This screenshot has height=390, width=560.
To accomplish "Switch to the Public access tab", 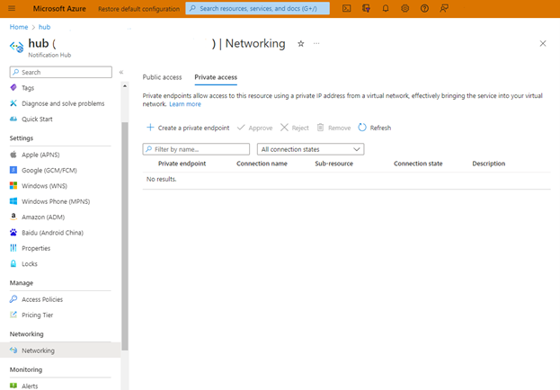I will click(x=162, y=77).
